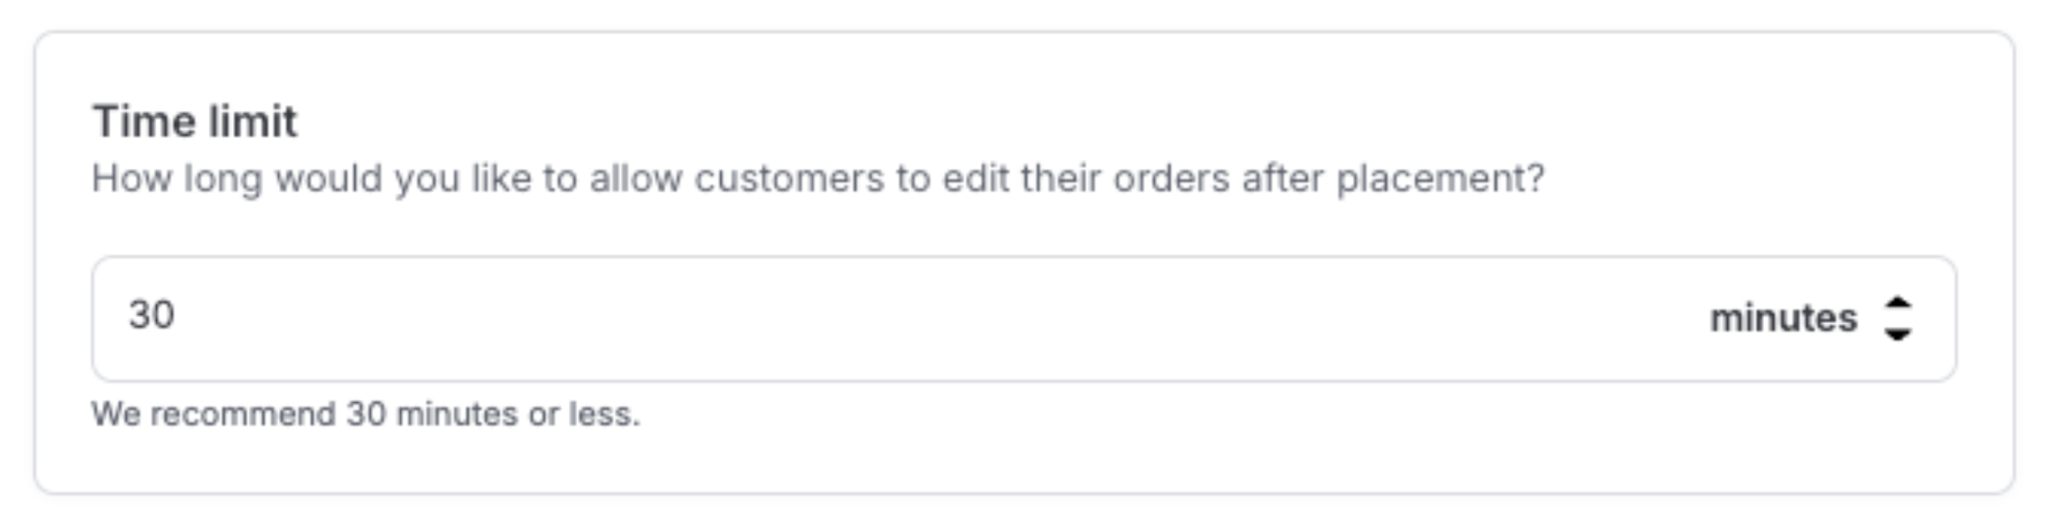Click the lower arrow of the unit selector
The width and height of the screenshot is (2050, 521).
click(1897, 335)
